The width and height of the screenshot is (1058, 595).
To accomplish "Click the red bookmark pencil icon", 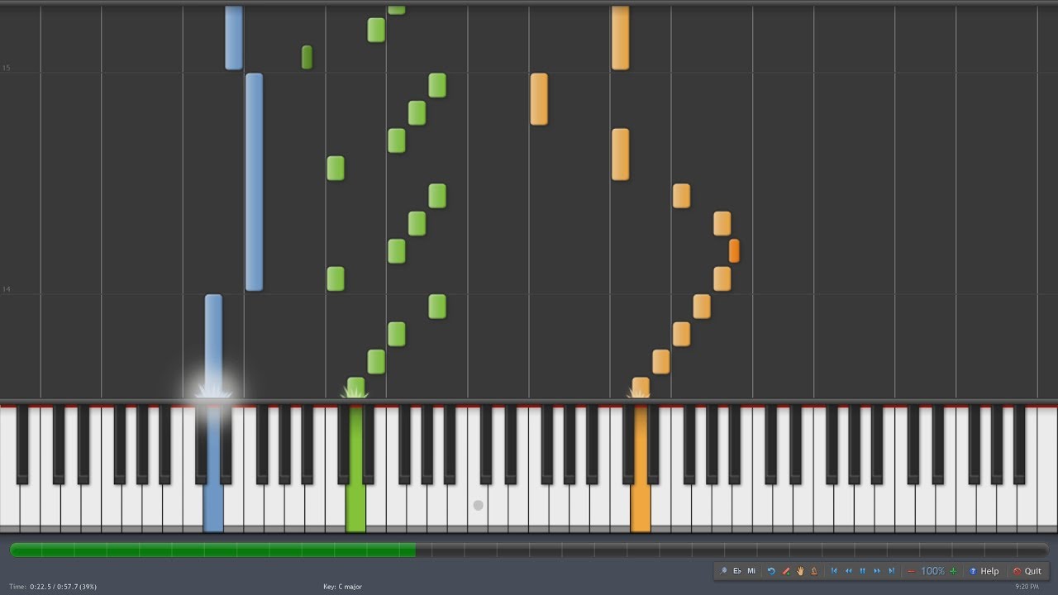I will pyautogui.click(x=786, y=571).
